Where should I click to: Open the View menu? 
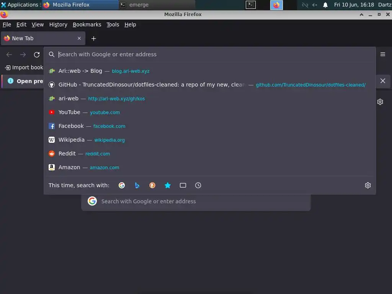click(38, 24)
